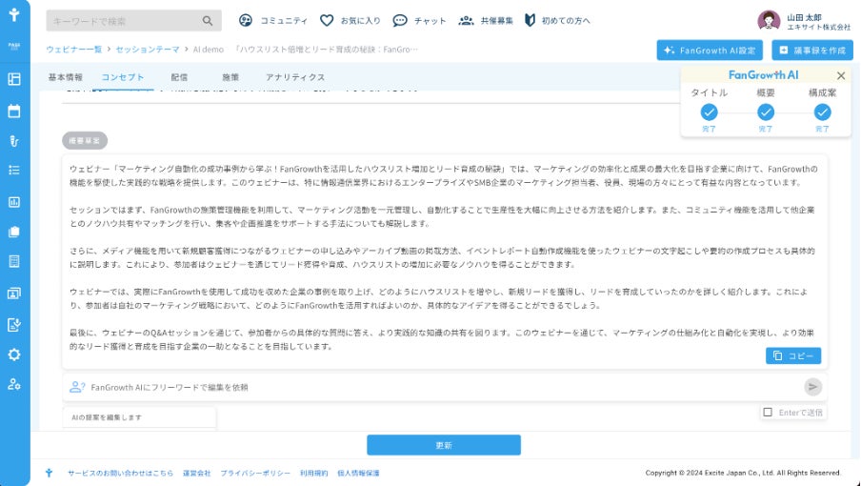Click the user settings icon in sidebar

pyautogui.click(x=14, y=384)
